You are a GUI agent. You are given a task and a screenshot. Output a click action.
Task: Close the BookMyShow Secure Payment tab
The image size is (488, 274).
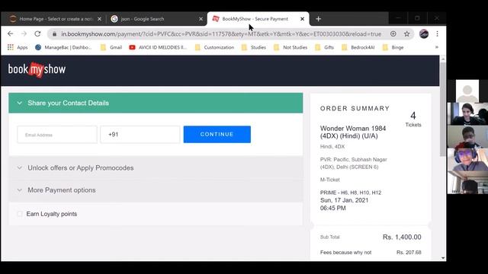pyautogui.click(x=302, y=19)
